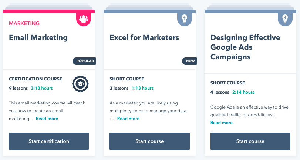Click the NEW badge on Excel for Marketers
The image size is (300, 160).
pyautogui.click(x=190, y=61)
